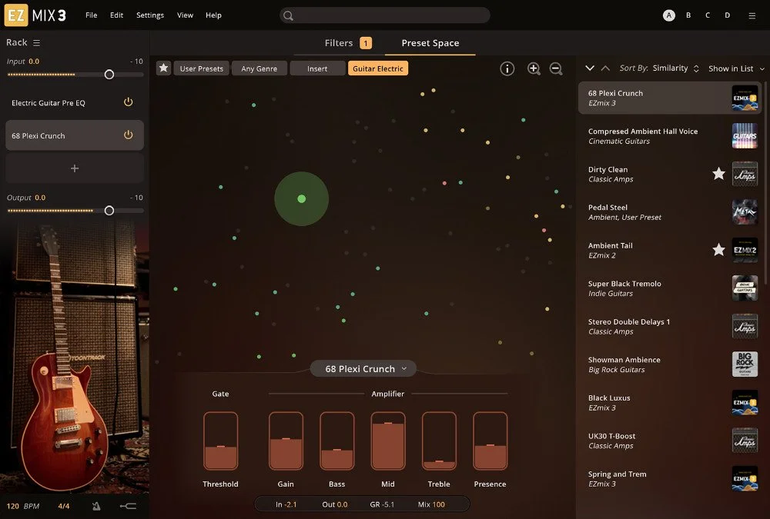Click the info icon above the preset space
This screenshot has height=519, width=770.
[x=507, y=68]
